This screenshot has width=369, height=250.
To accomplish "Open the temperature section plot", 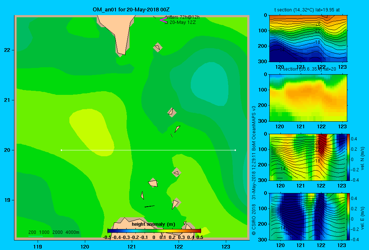I will pos(308,38).
